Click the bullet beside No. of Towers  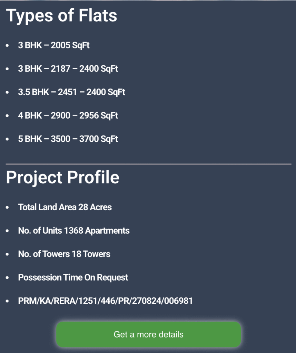(7, 254)
